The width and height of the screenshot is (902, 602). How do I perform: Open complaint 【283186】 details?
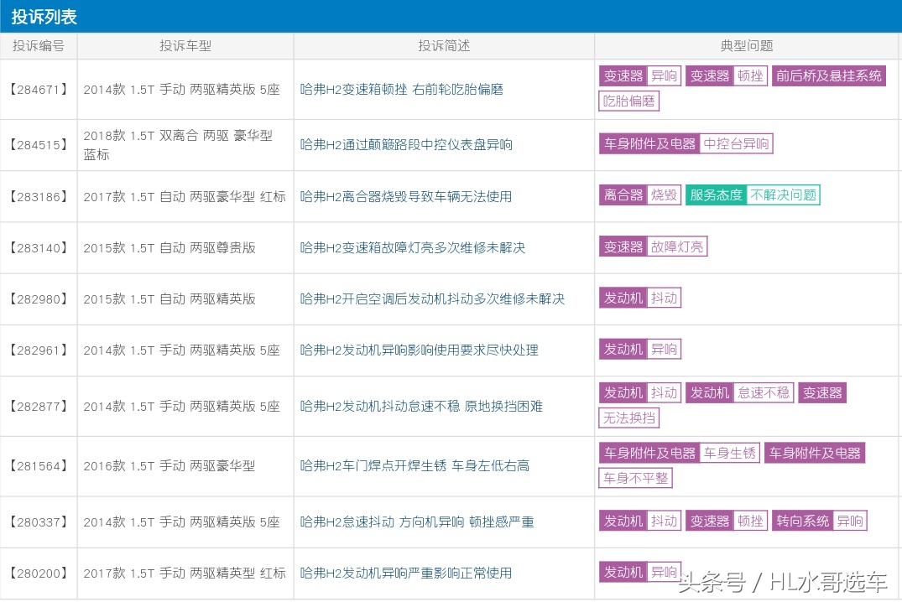[x=39, y=196]
